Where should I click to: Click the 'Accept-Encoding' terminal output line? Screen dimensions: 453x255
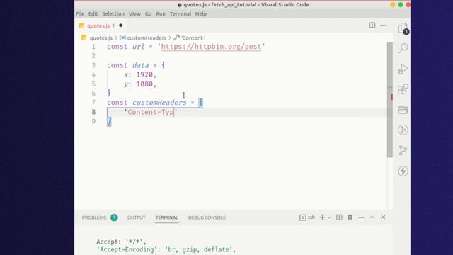(166, 249)
